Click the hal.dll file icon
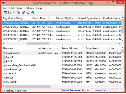 [4, 57]
